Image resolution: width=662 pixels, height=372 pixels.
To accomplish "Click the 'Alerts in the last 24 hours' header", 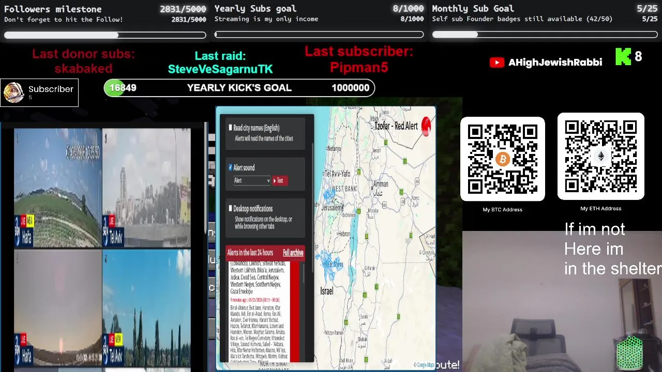I will pos(250,253).
